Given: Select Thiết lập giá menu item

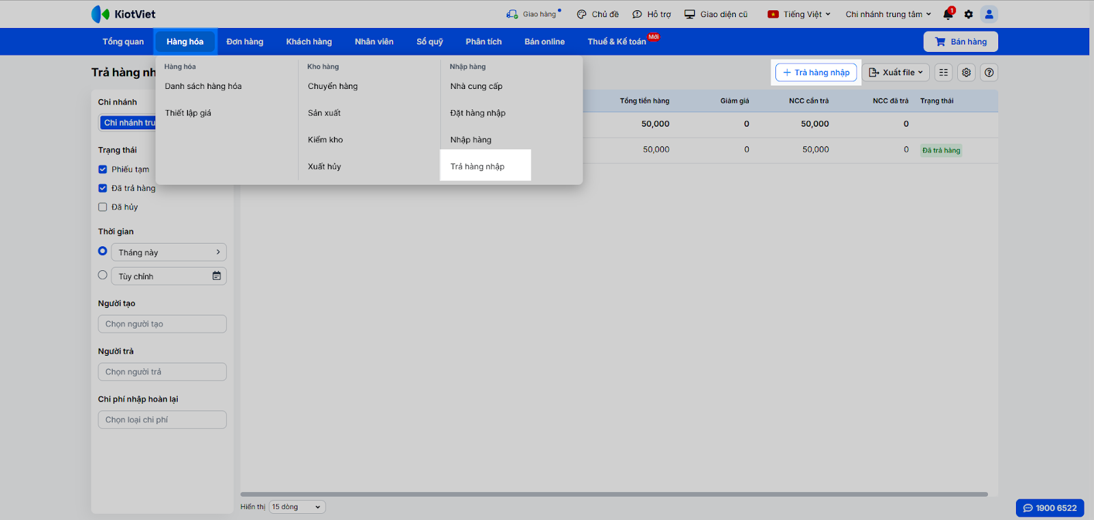Looking at the screenshot, I should pos(188,113).
